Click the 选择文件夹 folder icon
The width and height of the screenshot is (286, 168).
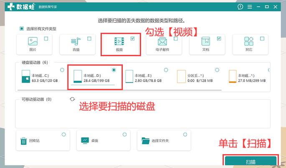[146, 140]
